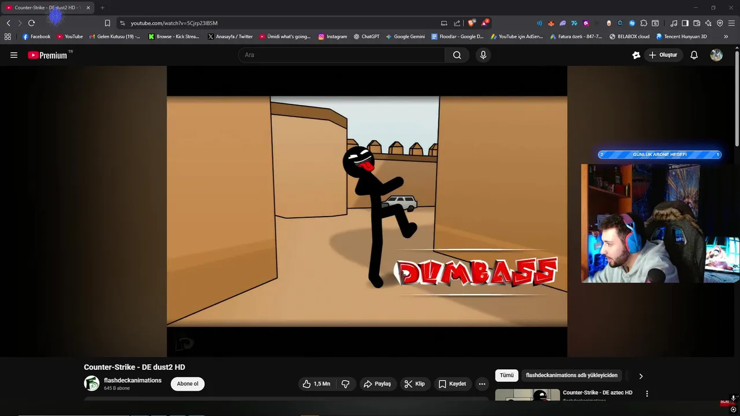
Task: Click the share page icon in address bar
Action: point(457,23)
